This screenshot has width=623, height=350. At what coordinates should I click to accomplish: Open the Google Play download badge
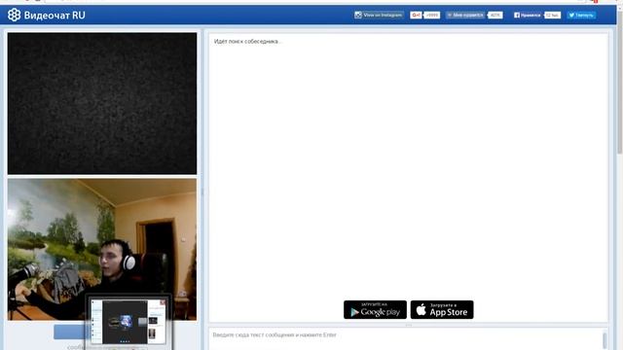point(375,309)
